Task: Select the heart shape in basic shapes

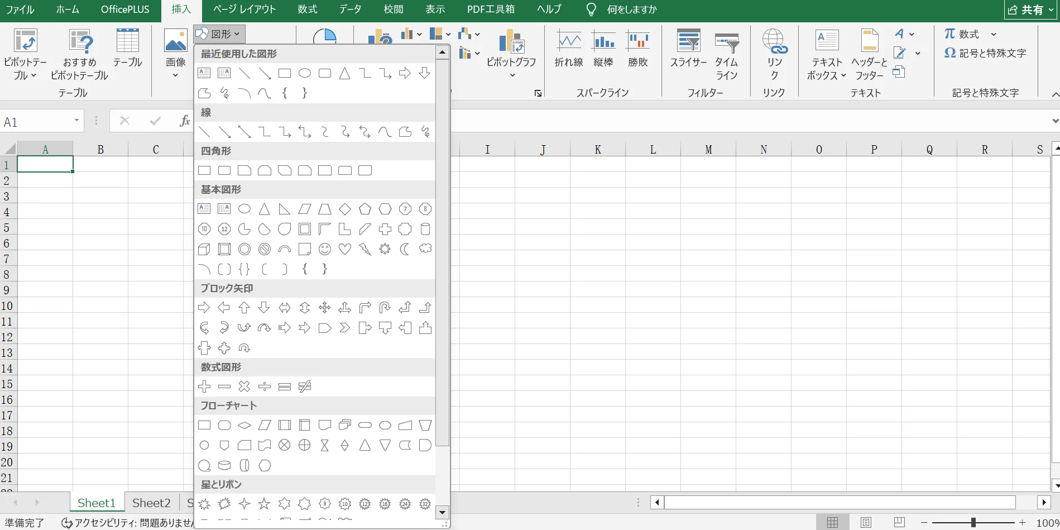Action: [345, 249]
